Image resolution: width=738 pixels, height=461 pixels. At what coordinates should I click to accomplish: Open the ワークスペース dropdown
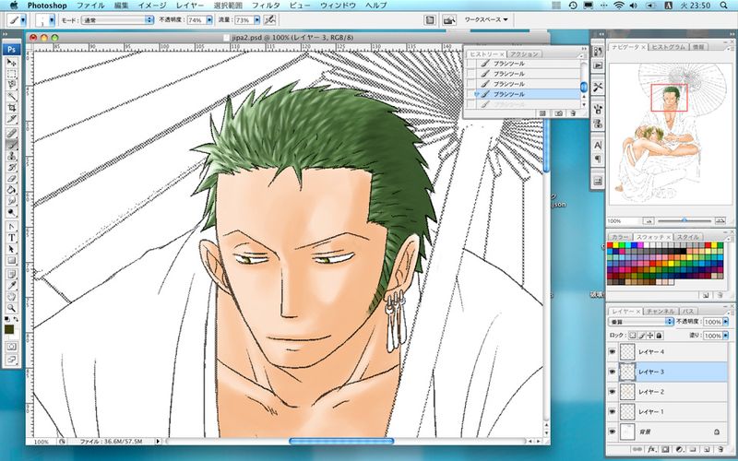(x=486, y=19)
